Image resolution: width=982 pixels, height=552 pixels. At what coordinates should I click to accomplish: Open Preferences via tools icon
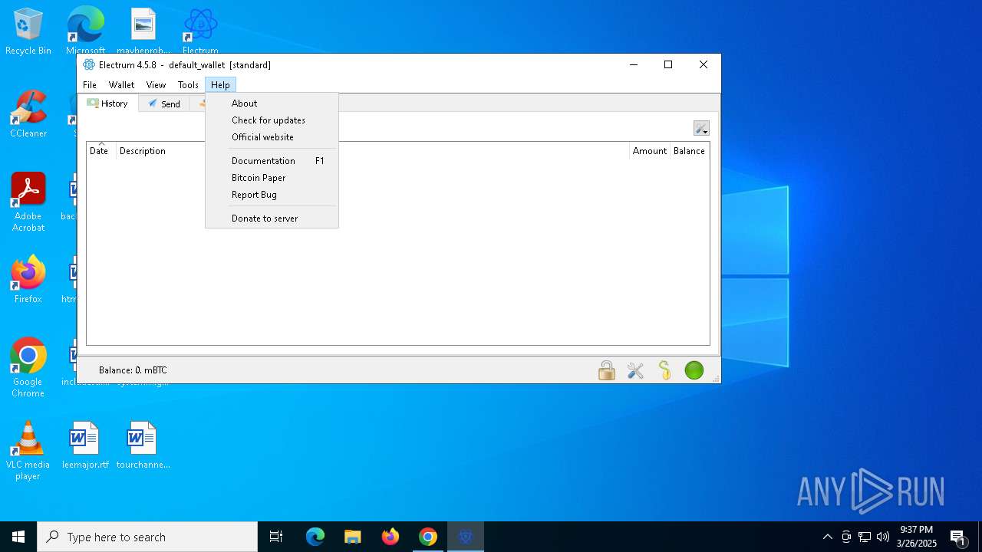tap(635, 370)
